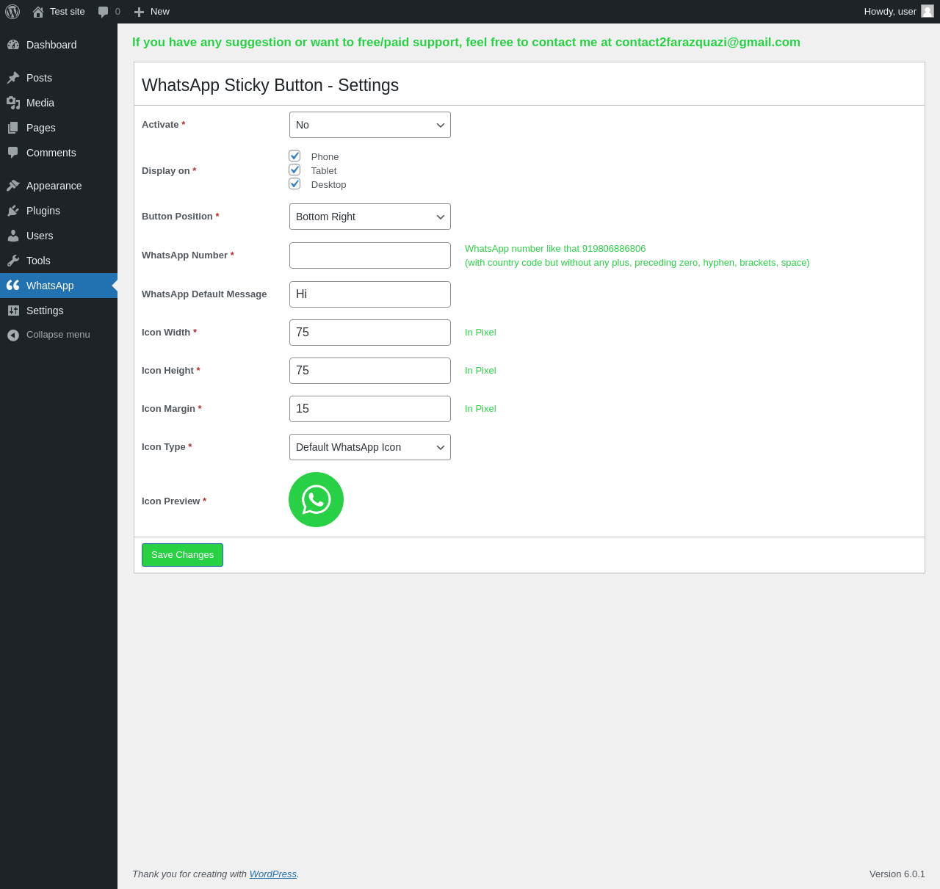The width and height of the screenshot is (940, 889).
Task: Click the Posts pushpin icon
Action: click(x=13, y=78)
